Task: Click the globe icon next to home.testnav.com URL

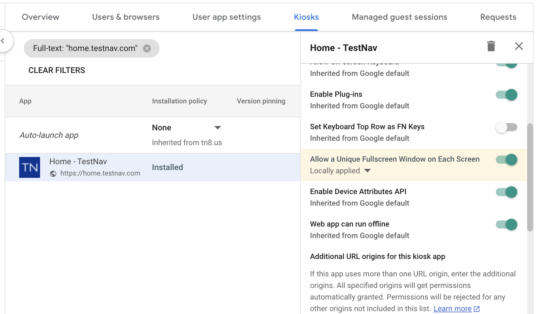Action: (53, 174)
